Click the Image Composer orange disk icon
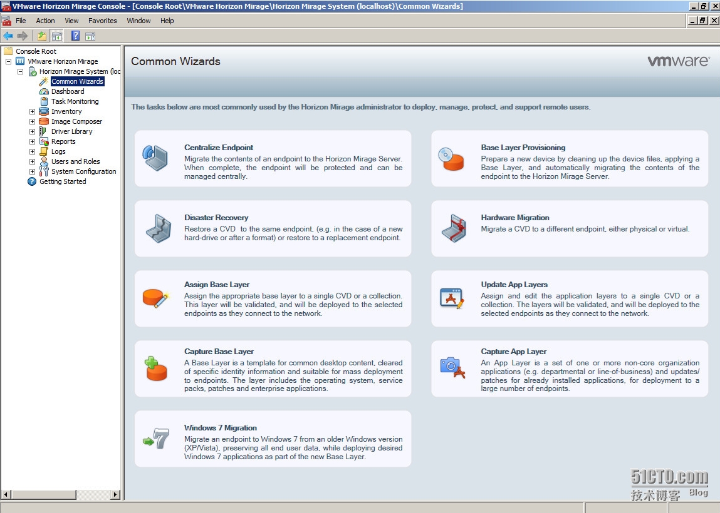 (x=44, y=121)
